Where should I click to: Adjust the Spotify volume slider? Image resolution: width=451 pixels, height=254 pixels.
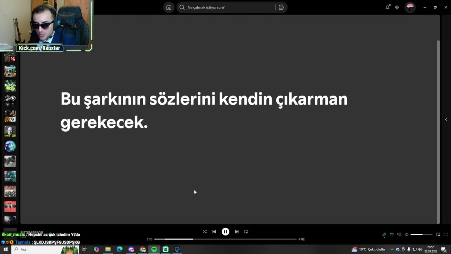pyautogui.click(x=421, y=235)
